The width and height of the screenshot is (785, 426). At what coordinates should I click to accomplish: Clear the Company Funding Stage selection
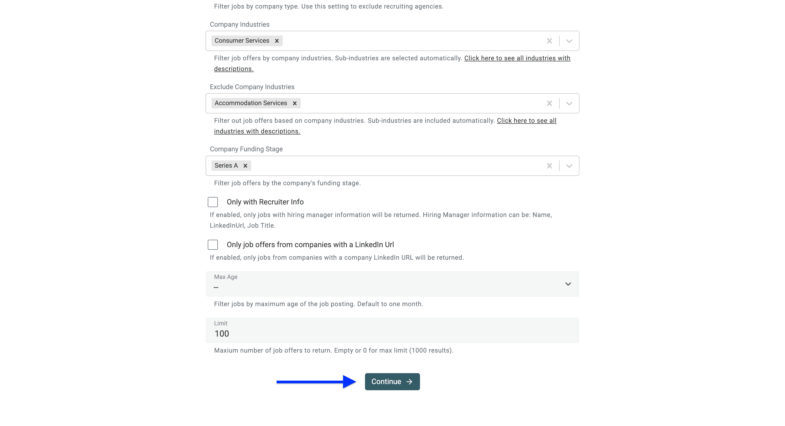click(x=549, y=165)
